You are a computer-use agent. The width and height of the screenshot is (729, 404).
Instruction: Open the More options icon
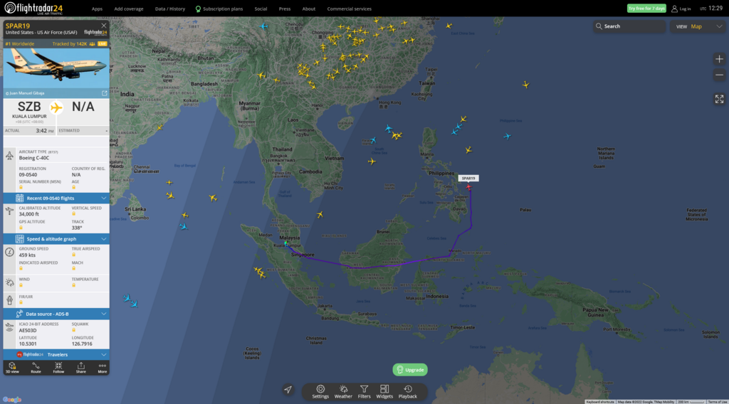pos(103,368)
